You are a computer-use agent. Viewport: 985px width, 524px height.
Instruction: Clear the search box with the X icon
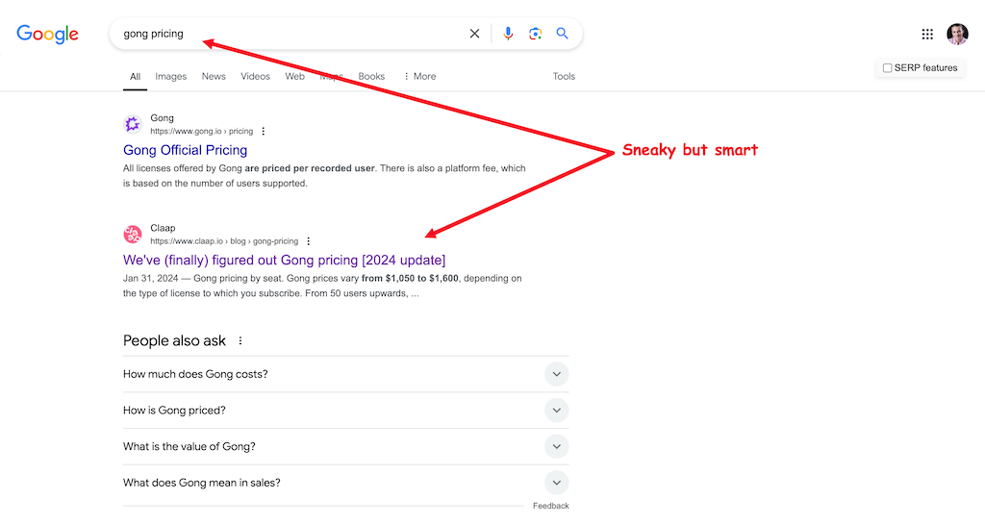click(x=474, y=34)
